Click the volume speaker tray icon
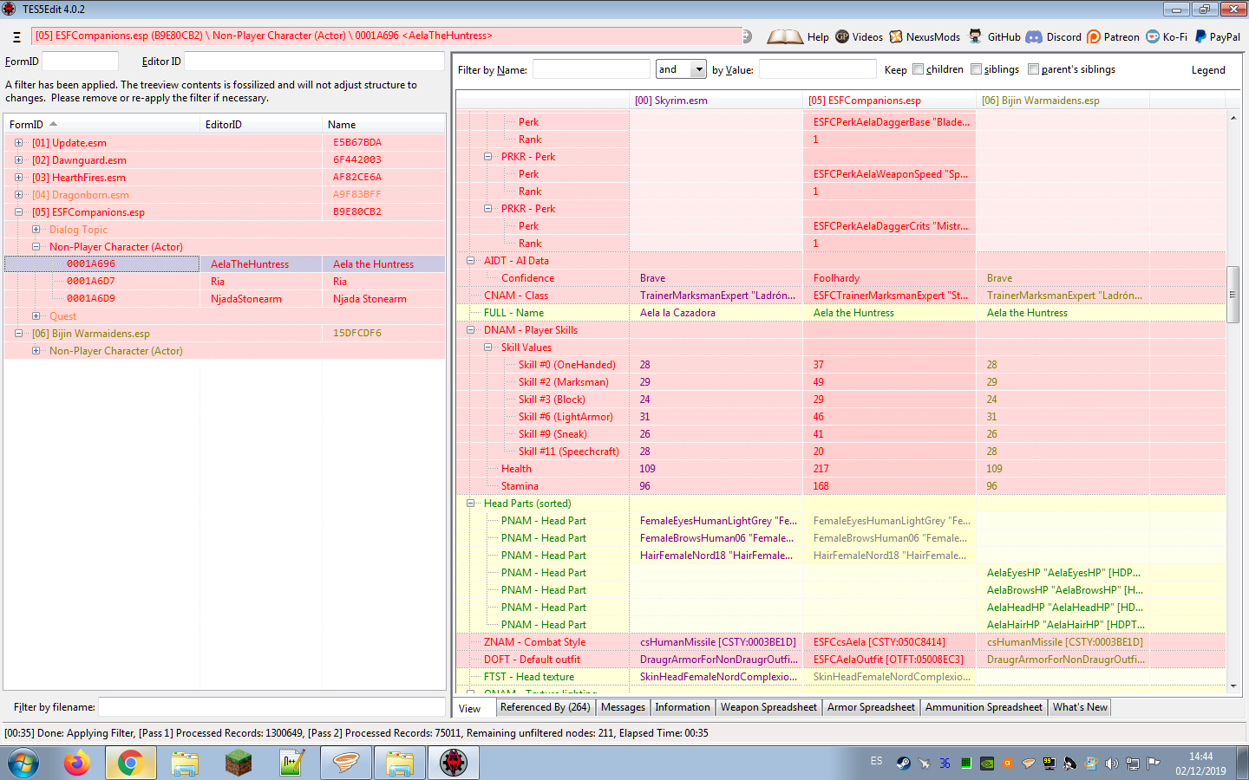 (1111, 764)
